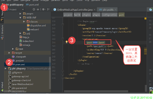The width and height of the screenshot is (153, 100).
Task: Close the OnlineMedicalAppController.java tab
Action: [94, 10]
